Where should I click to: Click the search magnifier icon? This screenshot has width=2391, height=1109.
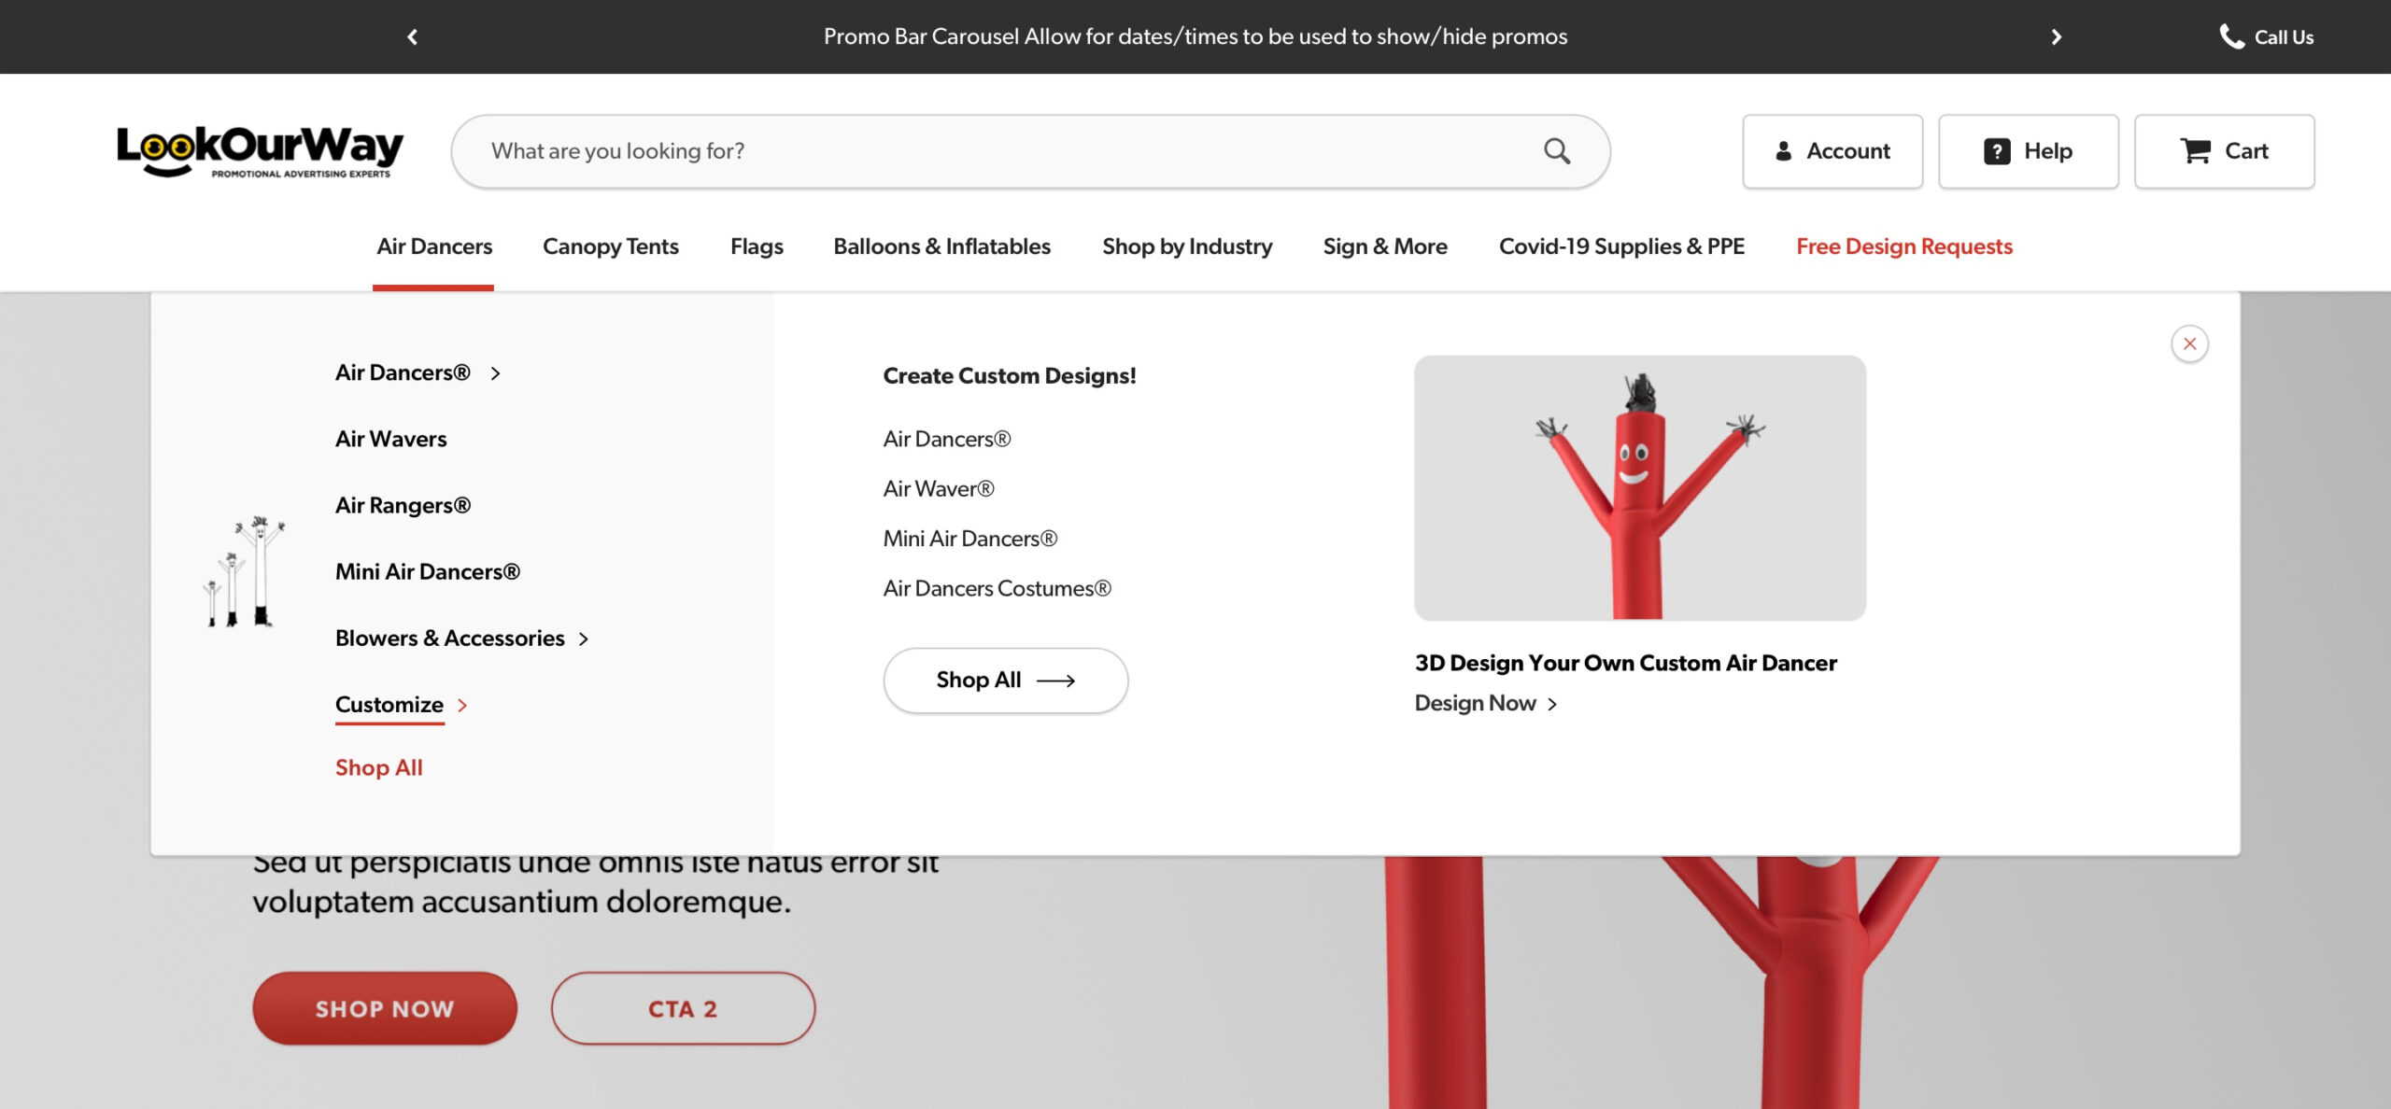pyautogui.click(x=1556, y=151)
